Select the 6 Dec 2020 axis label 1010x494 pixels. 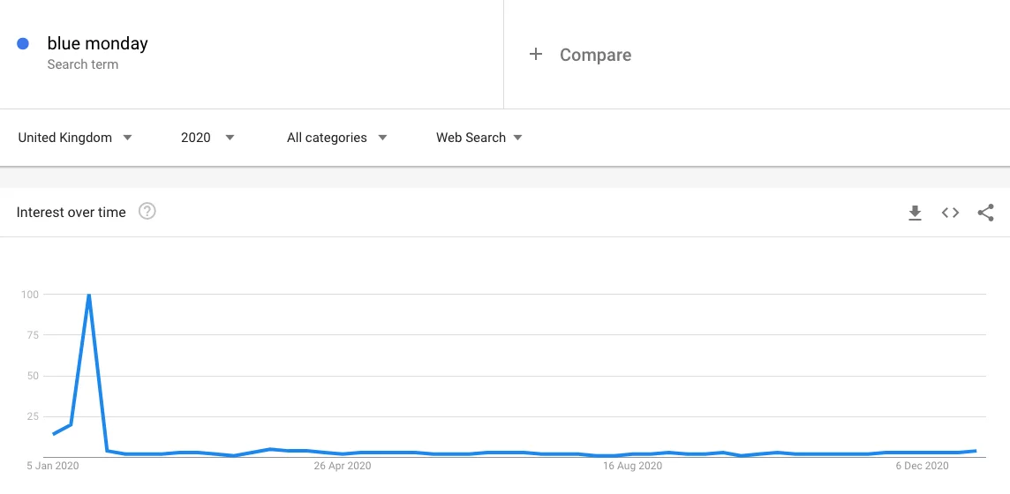pyautogui.click(x=922, y=466)
